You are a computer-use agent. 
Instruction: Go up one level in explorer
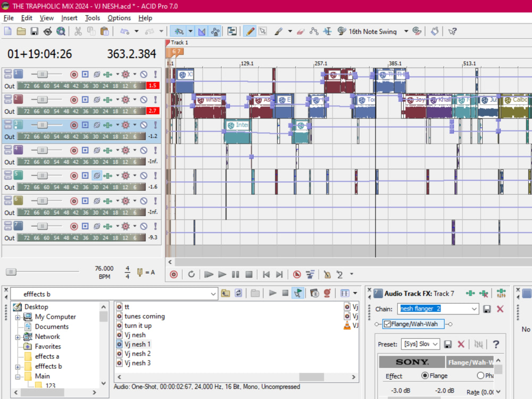click(x=226, y=294)
